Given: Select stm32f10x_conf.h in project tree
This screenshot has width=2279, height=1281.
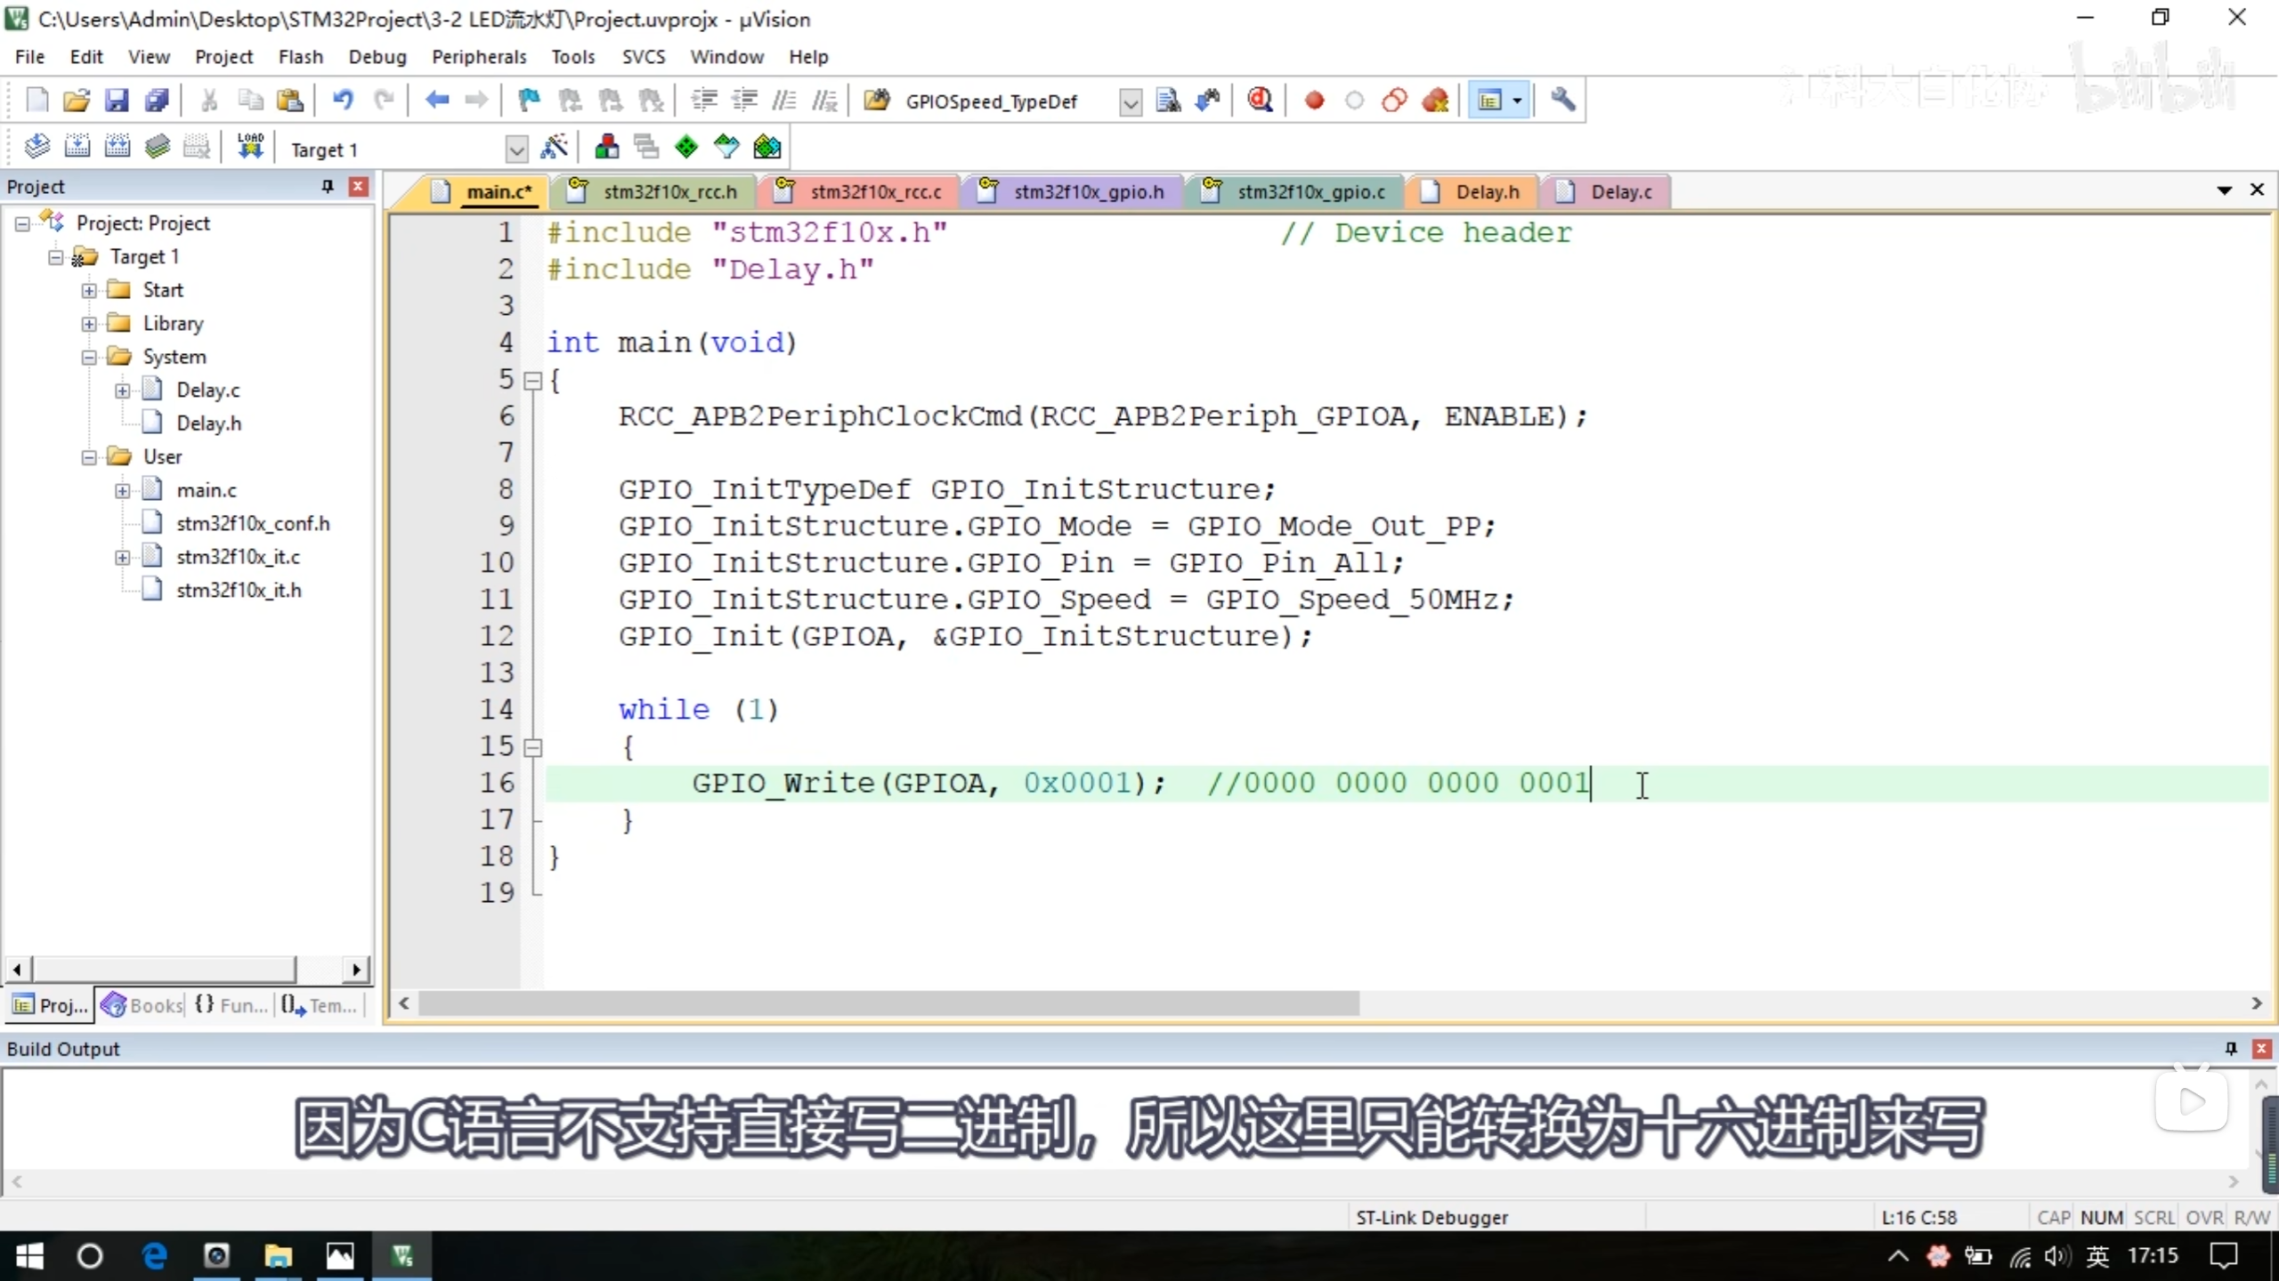Looking at the screenshot, I should point(252,524).
